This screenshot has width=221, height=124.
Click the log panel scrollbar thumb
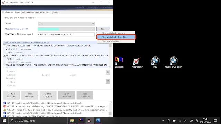click(x=110, y=113)
